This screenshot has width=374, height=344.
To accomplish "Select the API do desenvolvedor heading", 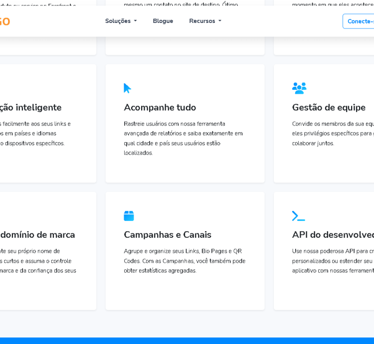I will click(333, 234).
